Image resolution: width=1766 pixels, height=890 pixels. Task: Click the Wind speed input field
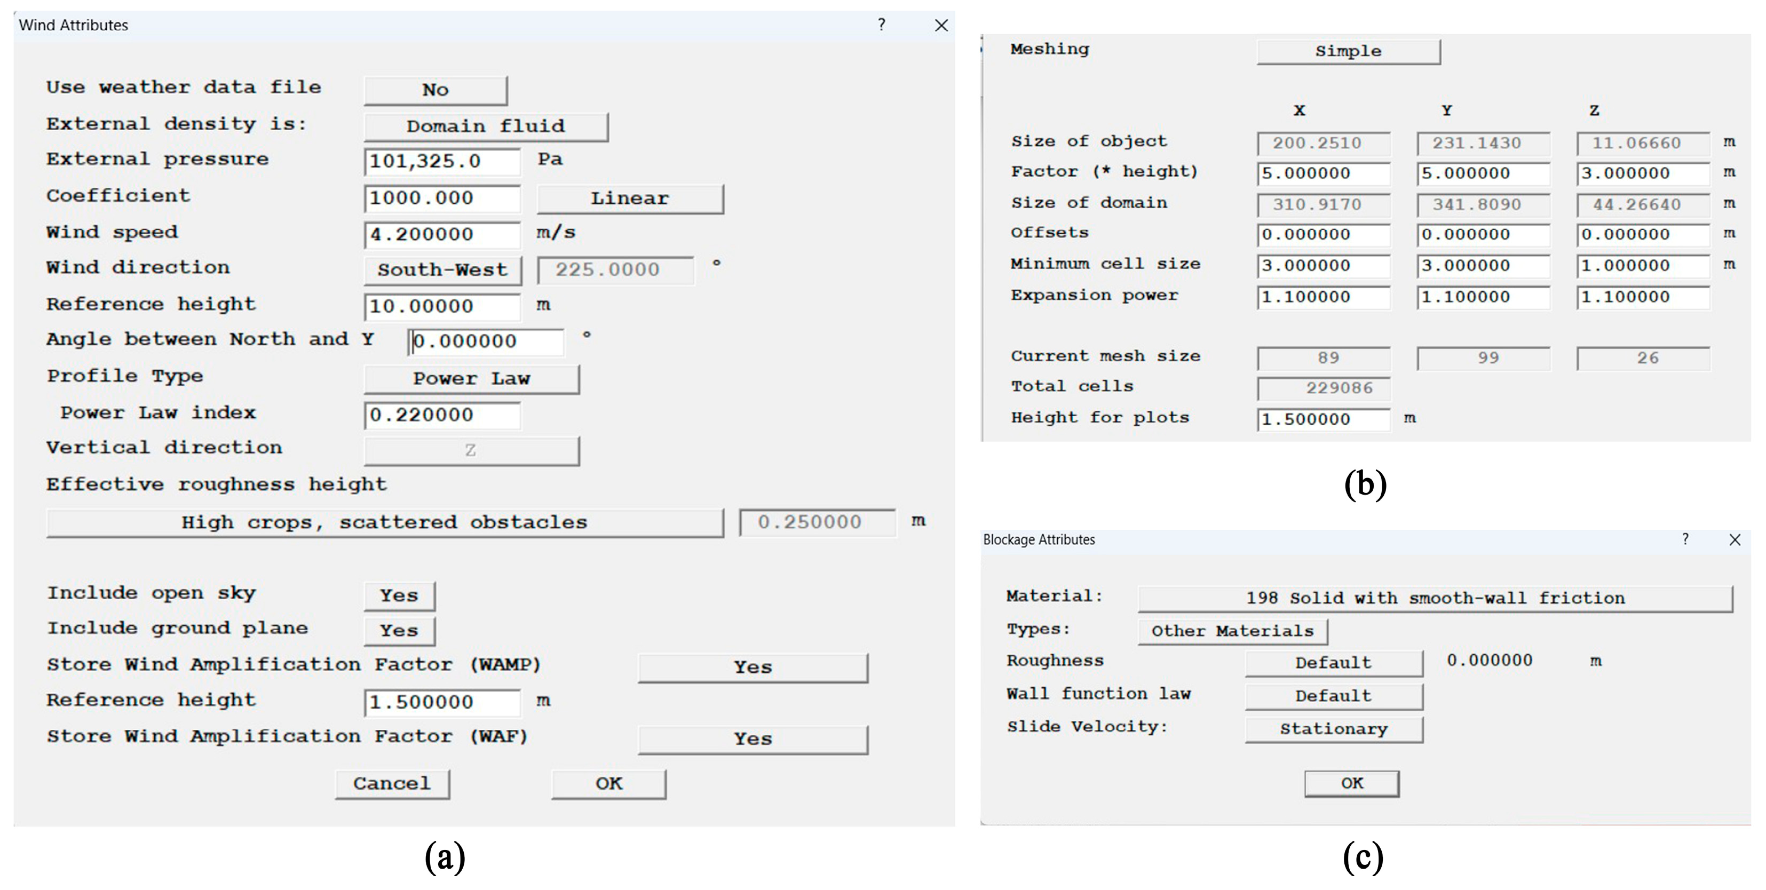[x=441, y=234]
